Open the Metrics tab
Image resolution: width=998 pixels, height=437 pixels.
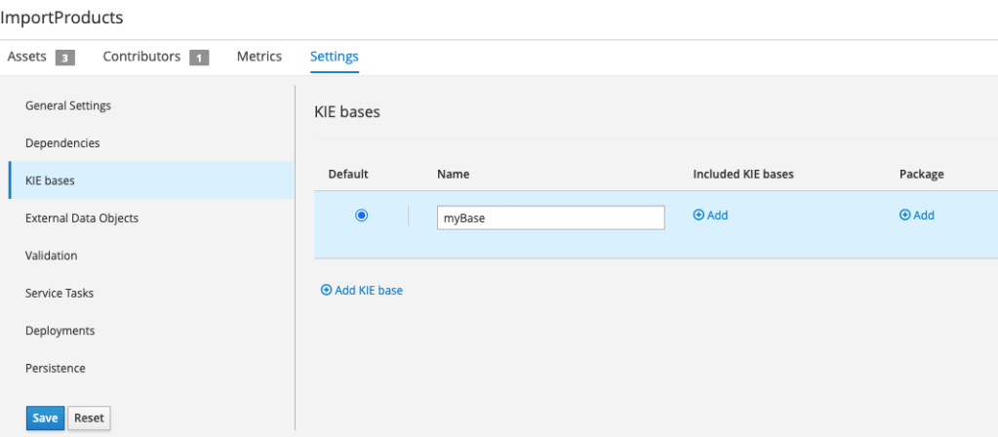(x=259, y=57)
